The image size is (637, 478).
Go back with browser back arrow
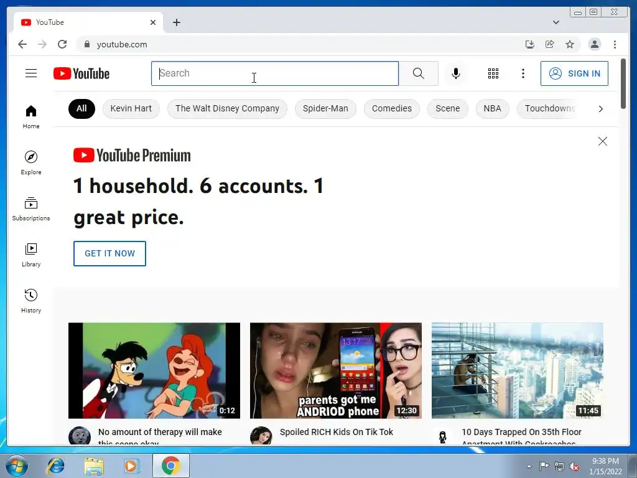pyautogui.click(x=22, y=44)
